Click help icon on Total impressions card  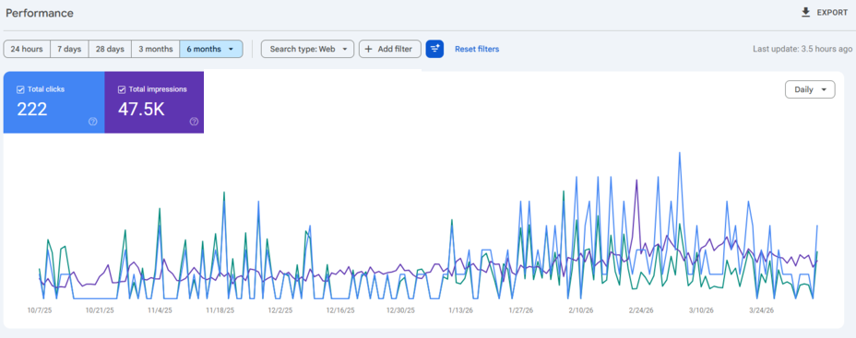pos(194,122)
